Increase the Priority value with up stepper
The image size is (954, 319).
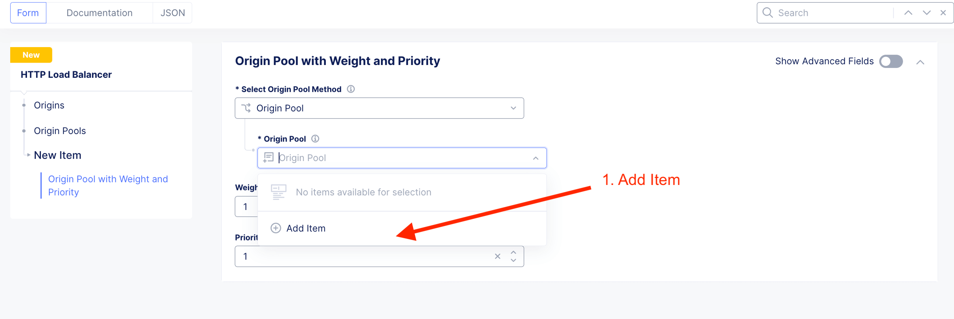point(513,252)
